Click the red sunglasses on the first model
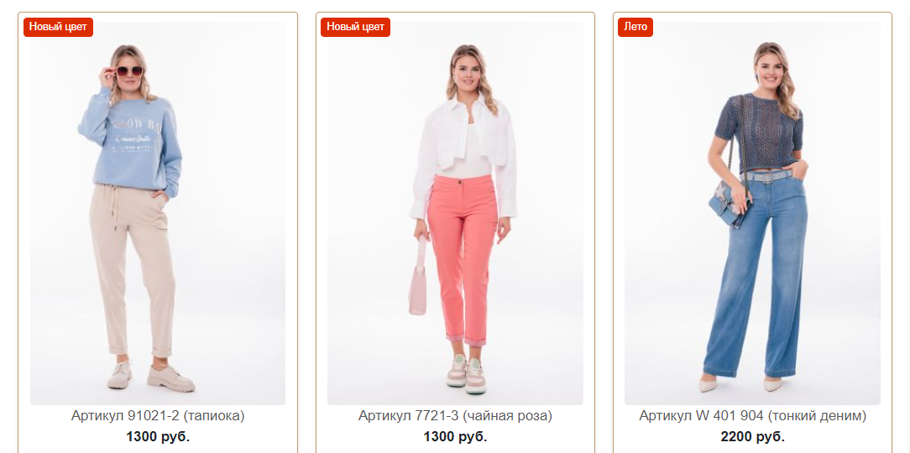 pos(129,71)
